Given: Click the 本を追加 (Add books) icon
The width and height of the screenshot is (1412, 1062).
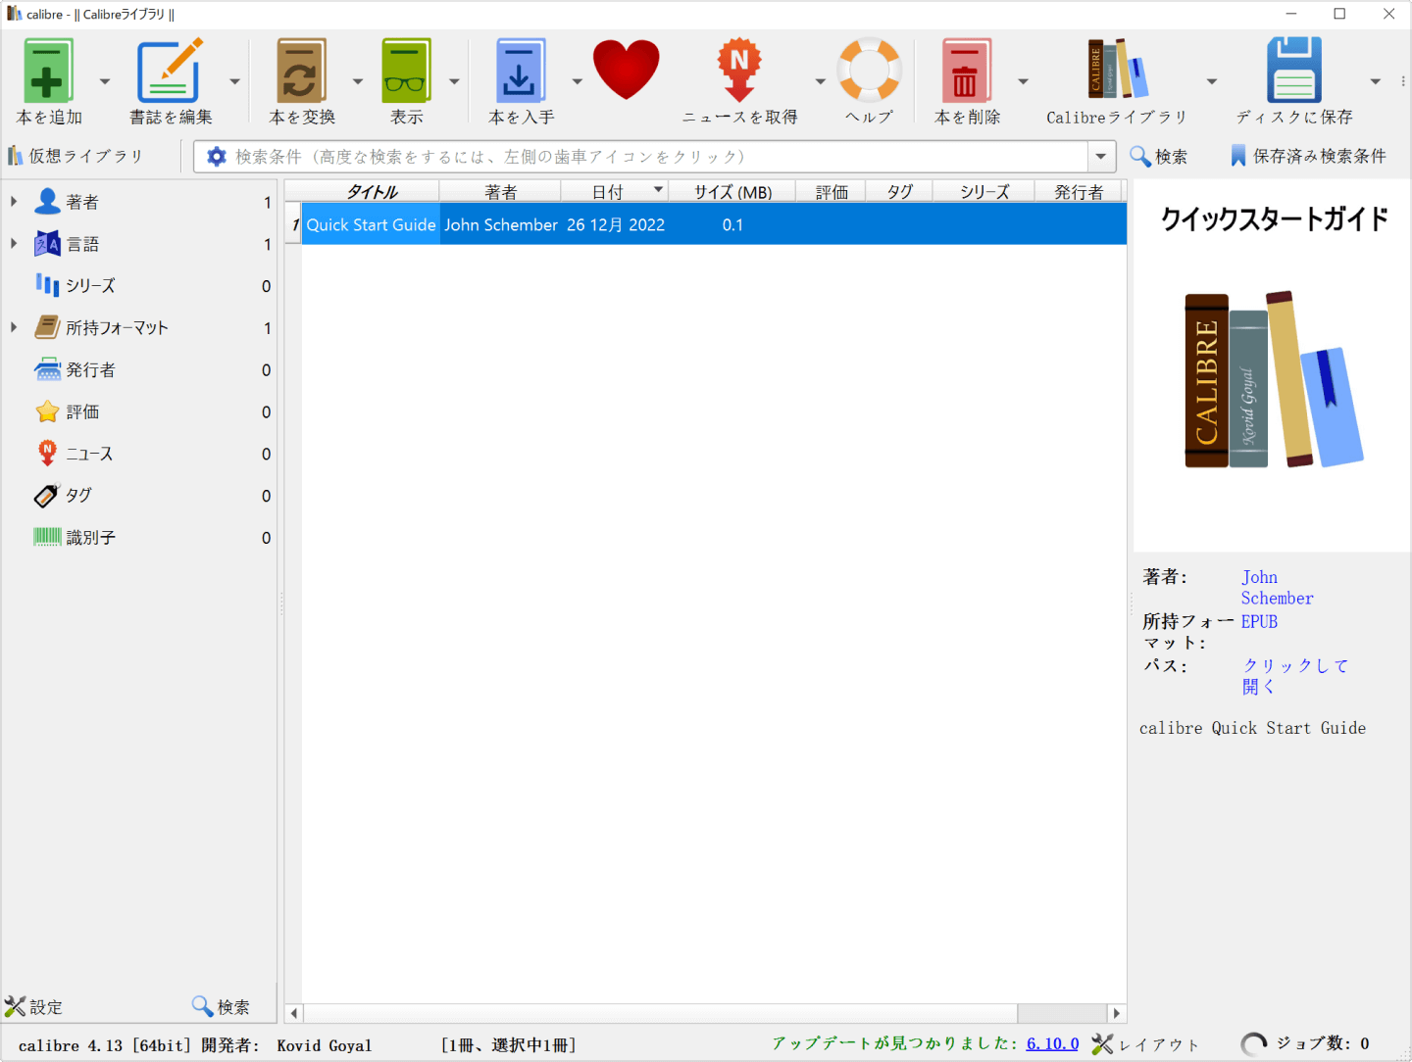Looking at the screenshot, I should 48,71.
